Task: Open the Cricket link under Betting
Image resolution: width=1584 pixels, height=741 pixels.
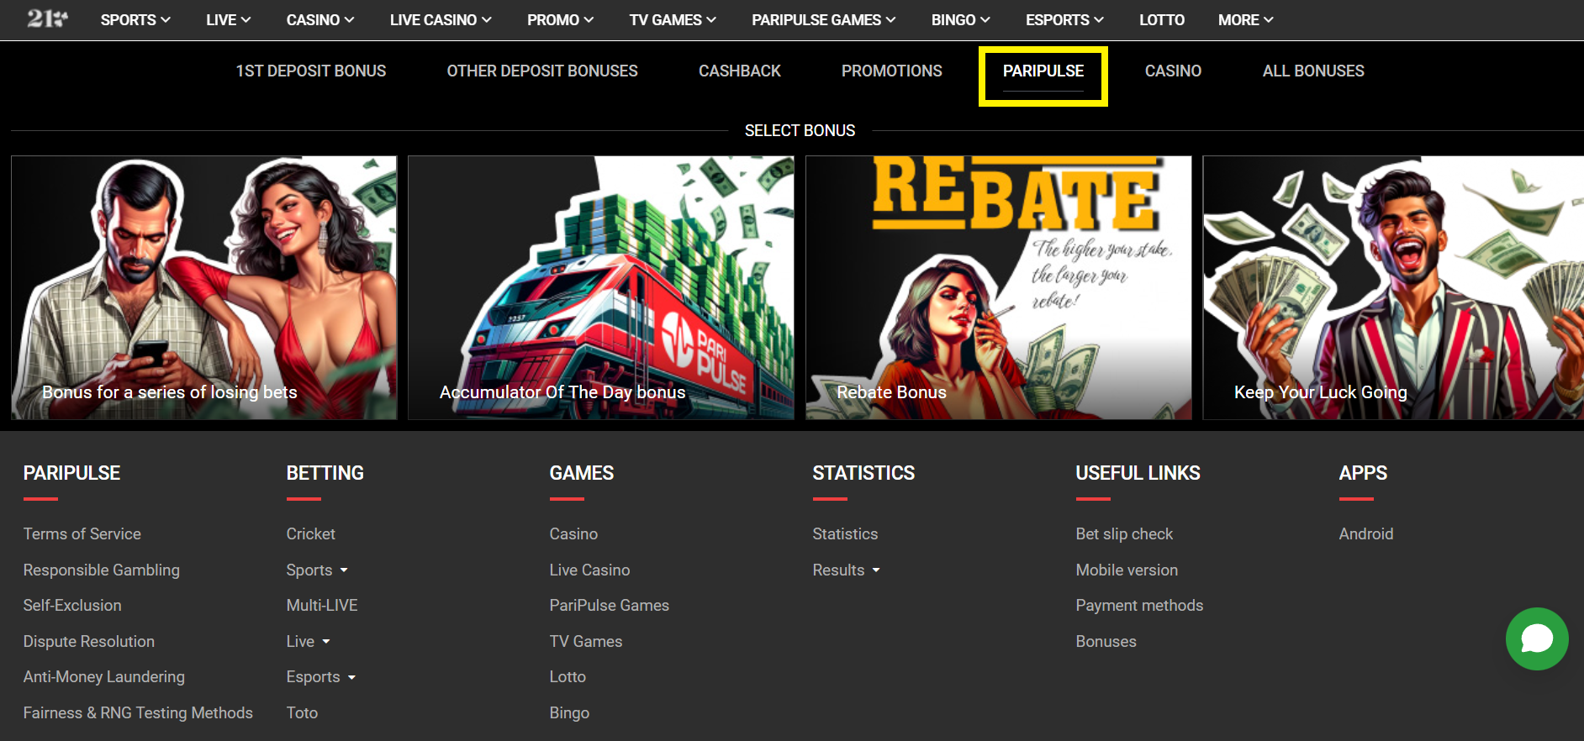Action: point(311,534)
